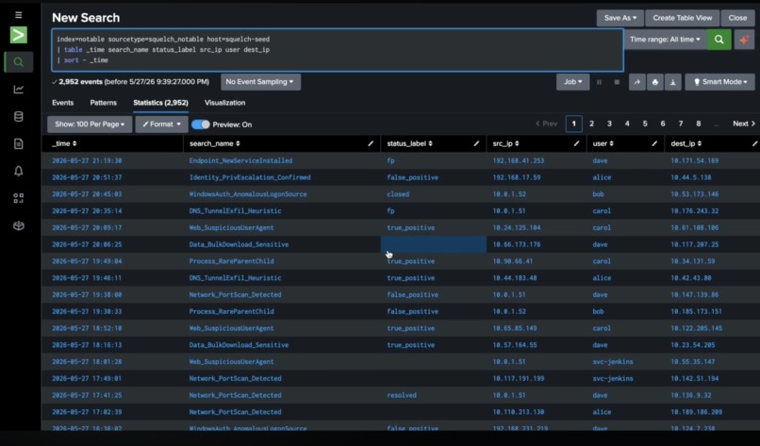Click src_ip 10.24.125.104

pyautogui.click(x=516, y=227)
